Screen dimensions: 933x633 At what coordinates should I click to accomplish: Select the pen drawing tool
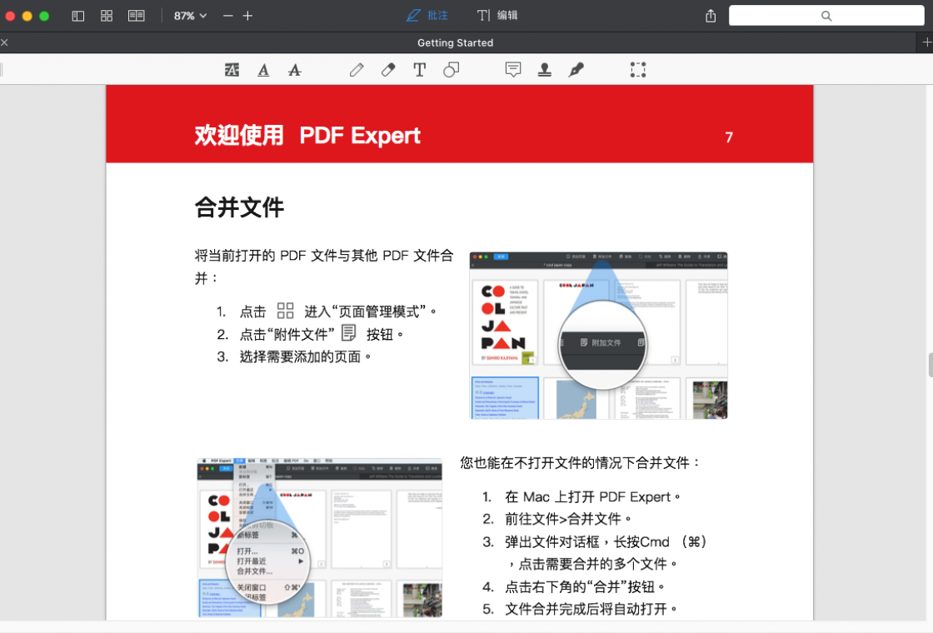point(357,70)
